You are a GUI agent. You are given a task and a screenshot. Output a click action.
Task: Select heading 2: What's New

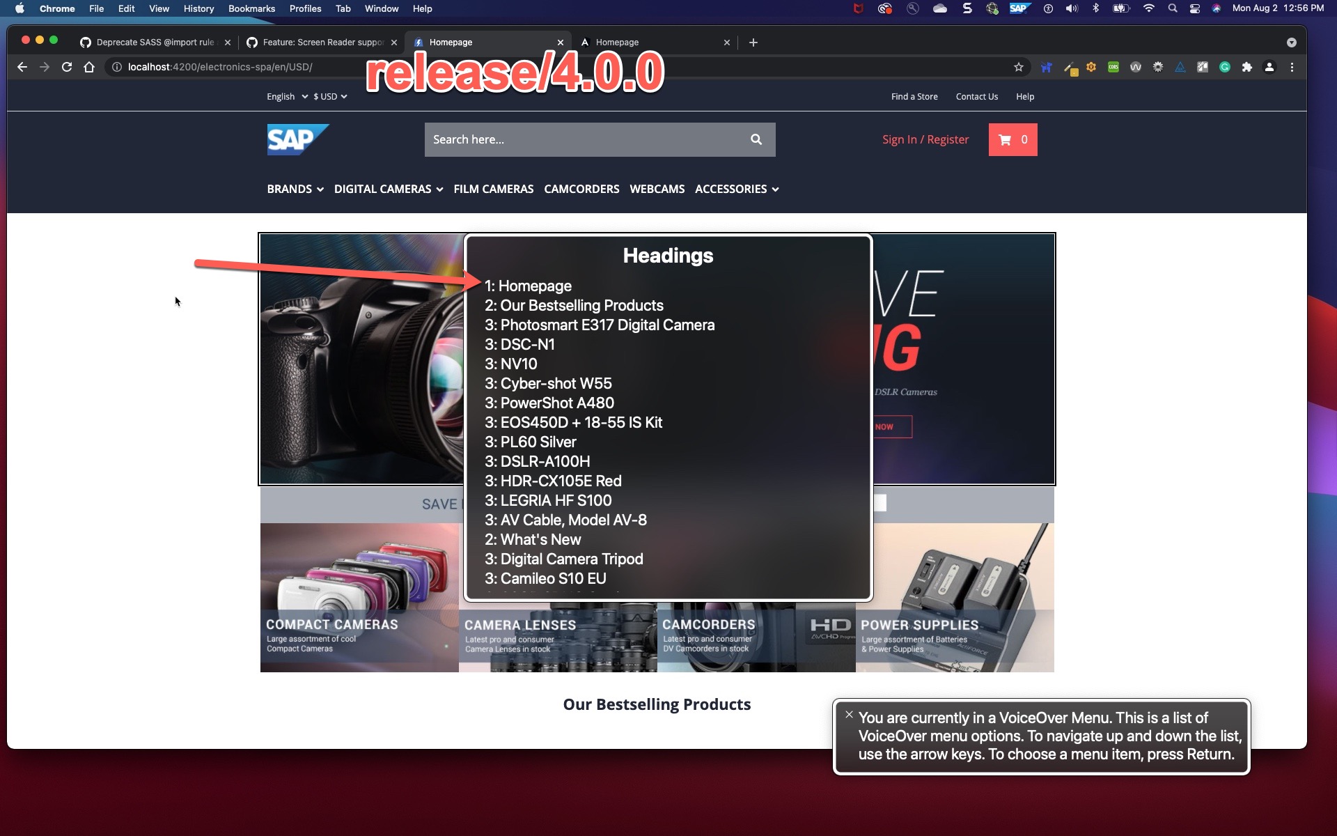point(533,539)
